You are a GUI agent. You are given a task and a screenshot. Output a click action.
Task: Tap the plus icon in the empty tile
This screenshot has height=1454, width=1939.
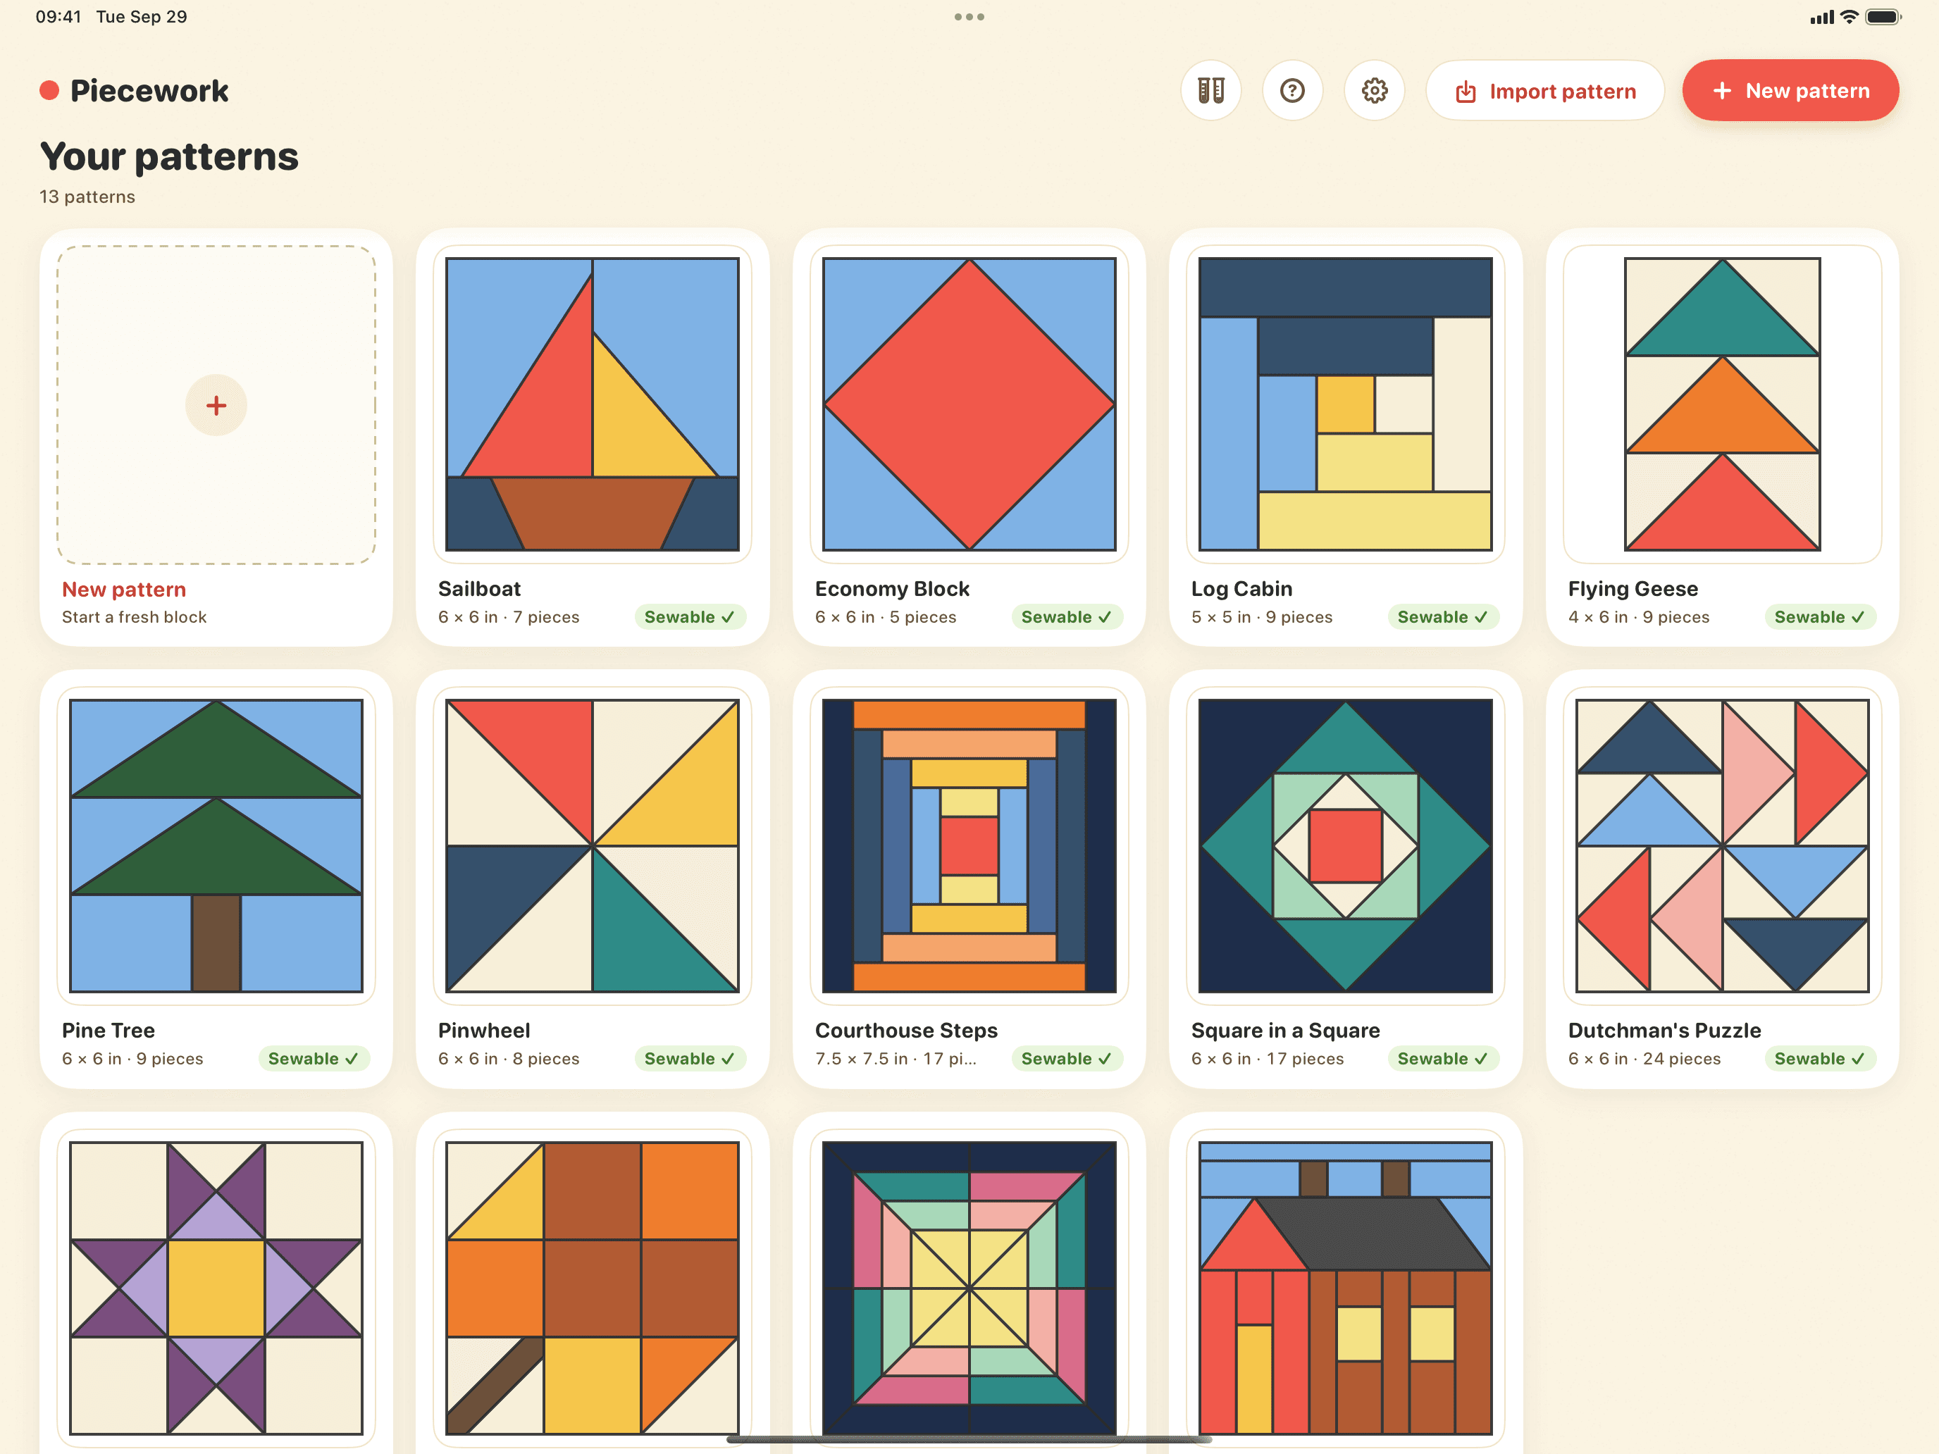216,405
